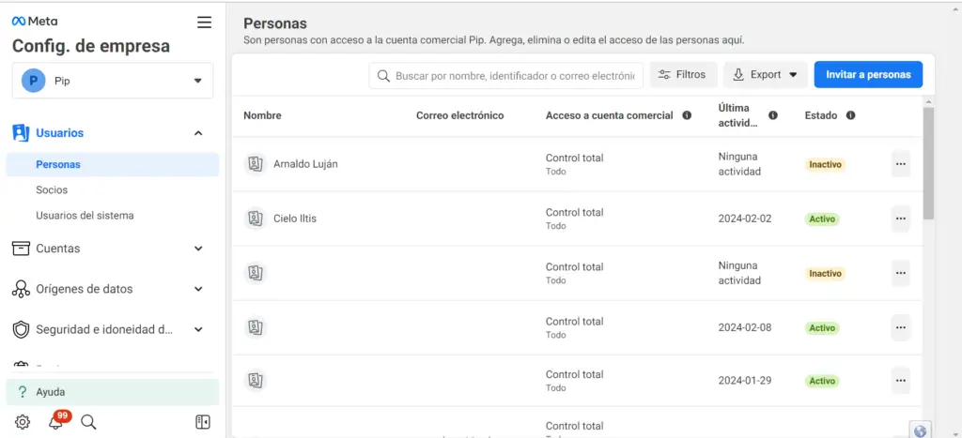Screen dimensions: 962x438
Task: Click the globe icon at bottom right
Action: [x=919, y=430]
